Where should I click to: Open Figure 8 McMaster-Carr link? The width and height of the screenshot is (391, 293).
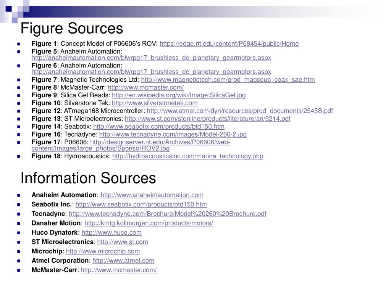pos(145,87)
